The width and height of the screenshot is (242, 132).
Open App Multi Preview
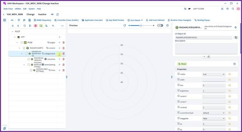coord(115,20)
